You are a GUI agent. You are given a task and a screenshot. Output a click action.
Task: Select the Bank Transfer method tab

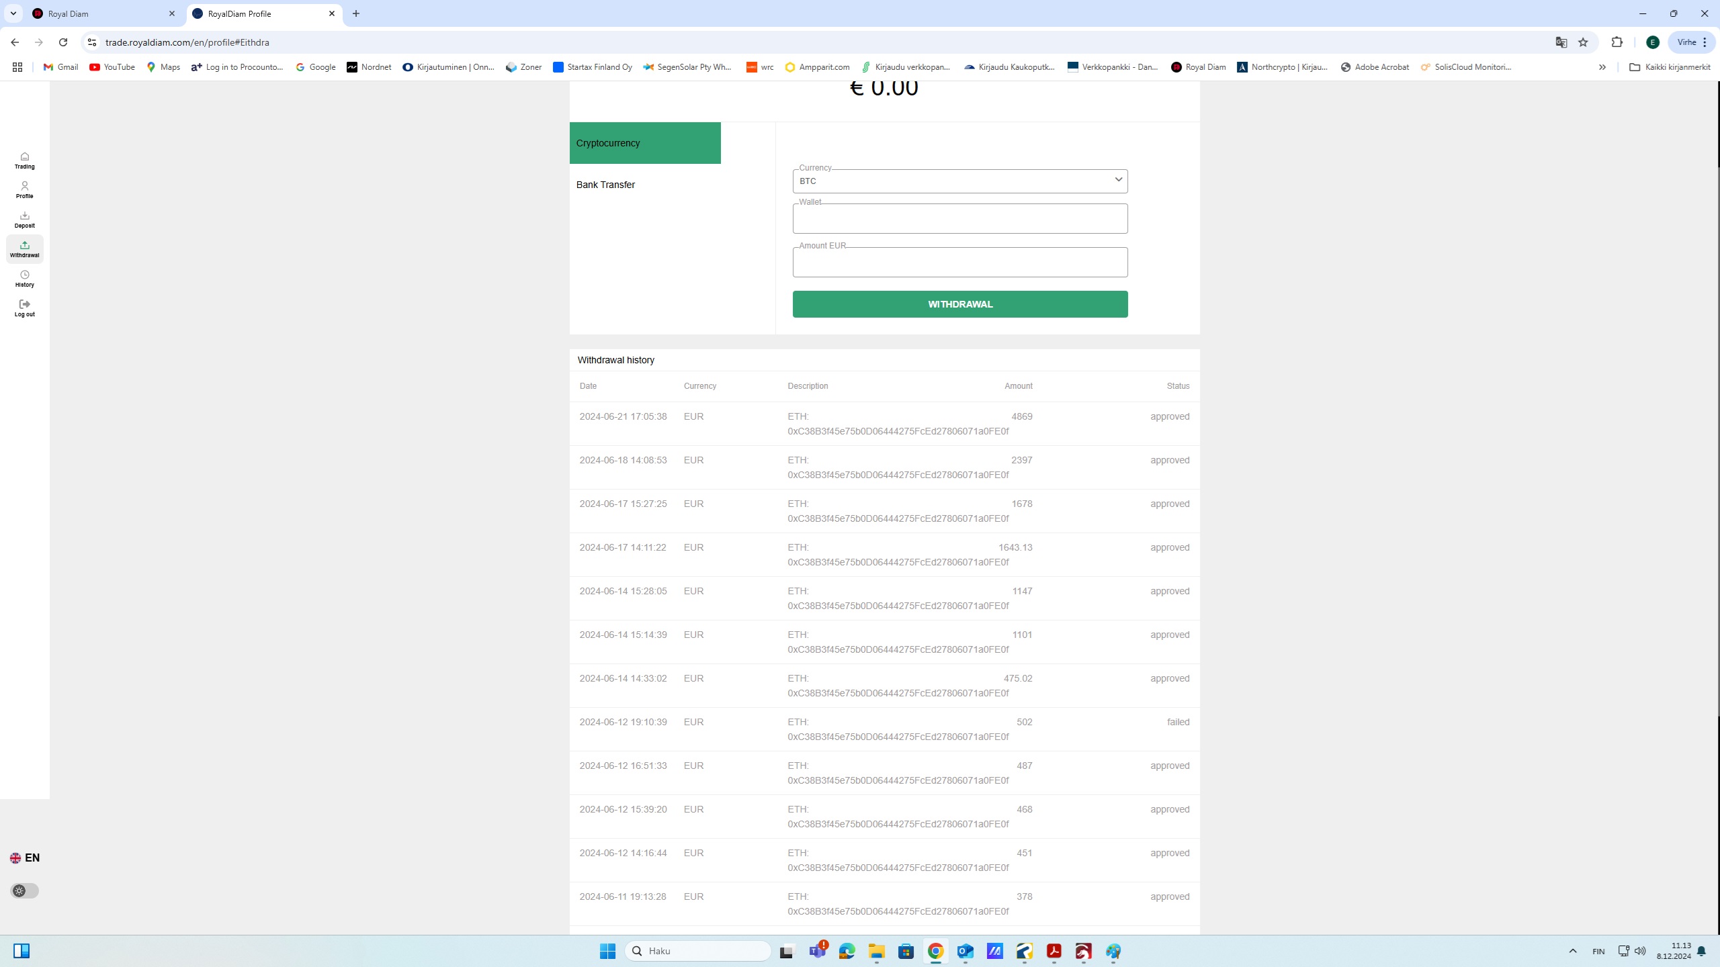point(605,185)
